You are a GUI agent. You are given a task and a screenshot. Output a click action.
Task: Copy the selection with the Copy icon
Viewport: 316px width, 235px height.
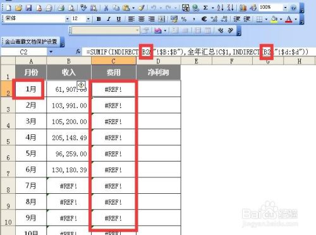click(116, 8)
